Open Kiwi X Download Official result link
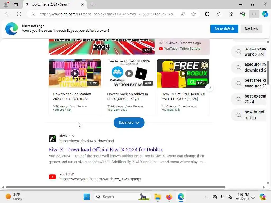The height and width of the screenshot is (203, 271). tap(106, 150)
